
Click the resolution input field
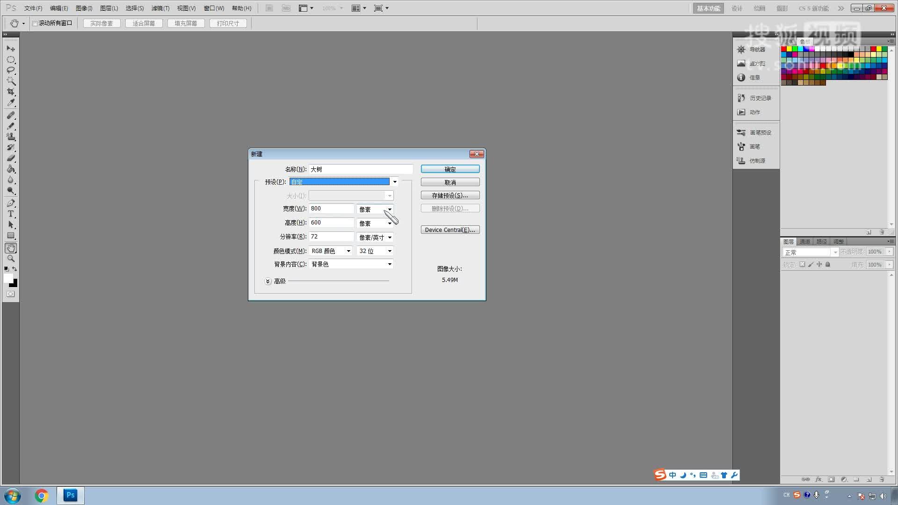pyautogui.click(x=331, y=237)
